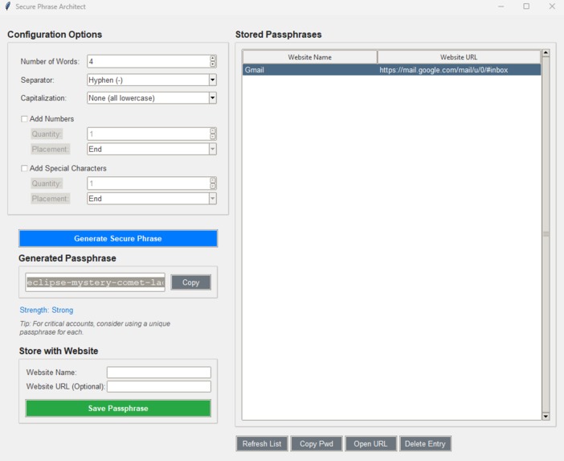Click the Open URL button
Viewport: 564px width, 461px height.
click(370, 444)
